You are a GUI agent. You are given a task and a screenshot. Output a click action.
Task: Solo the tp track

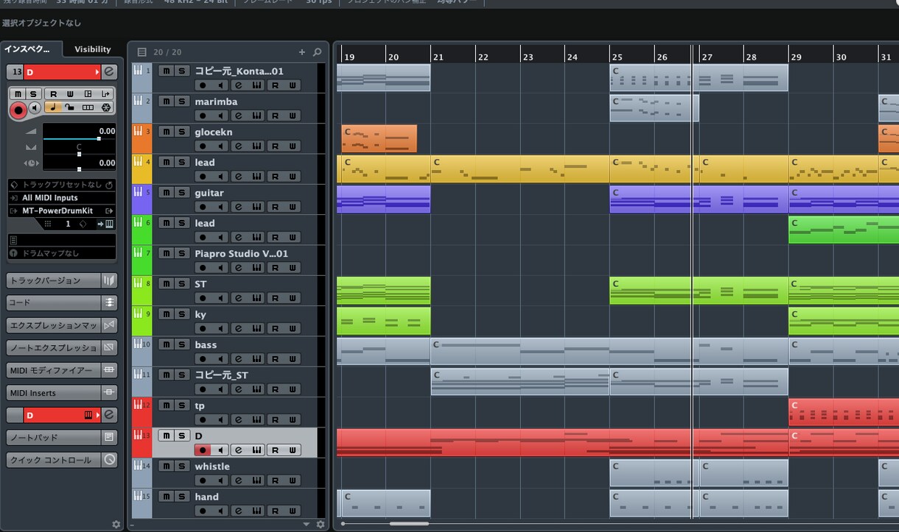[182, 405]
